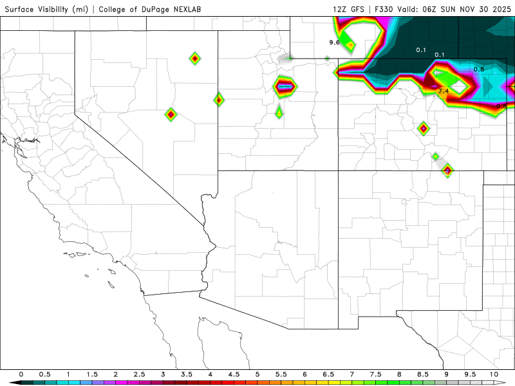The height and width of the screenshot is (386, 515).
Task: Click the "F330" forecast hour text
Action: click(x=384, y=9)
